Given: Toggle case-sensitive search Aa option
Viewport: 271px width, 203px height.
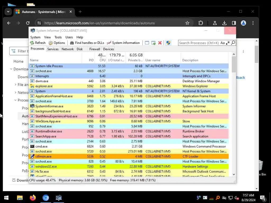Looking at the screenshot, I should [x=222, y=43].
